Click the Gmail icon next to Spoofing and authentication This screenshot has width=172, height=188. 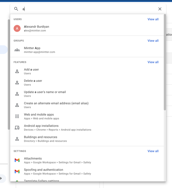pyautogui.click(x=17, y=172)
